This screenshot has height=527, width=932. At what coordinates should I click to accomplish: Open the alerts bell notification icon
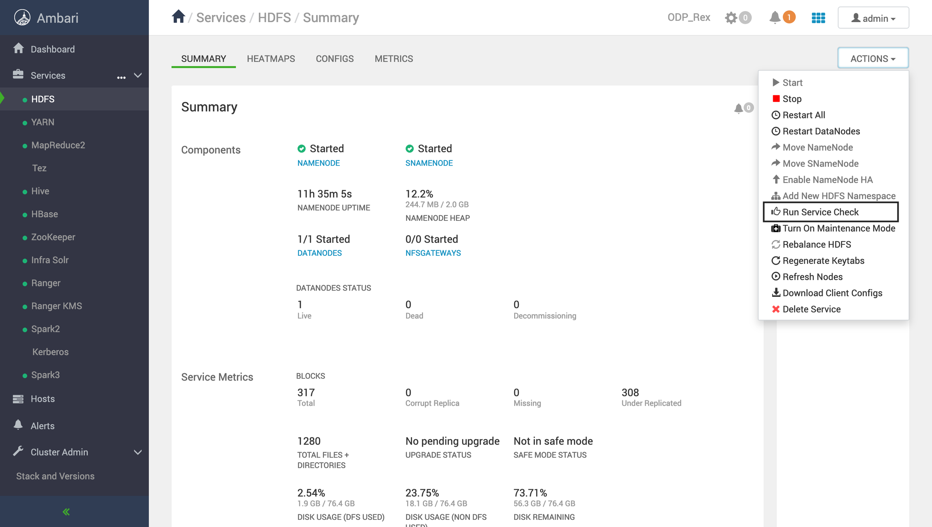[x=775, y=17]
